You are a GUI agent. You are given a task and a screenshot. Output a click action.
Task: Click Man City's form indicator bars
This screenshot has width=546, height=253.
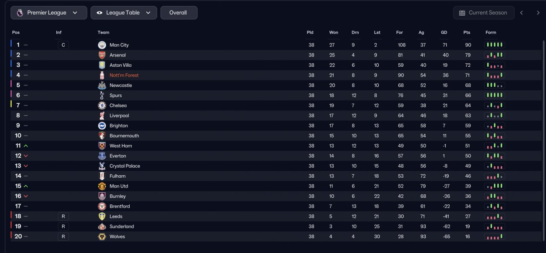[495, 45]
